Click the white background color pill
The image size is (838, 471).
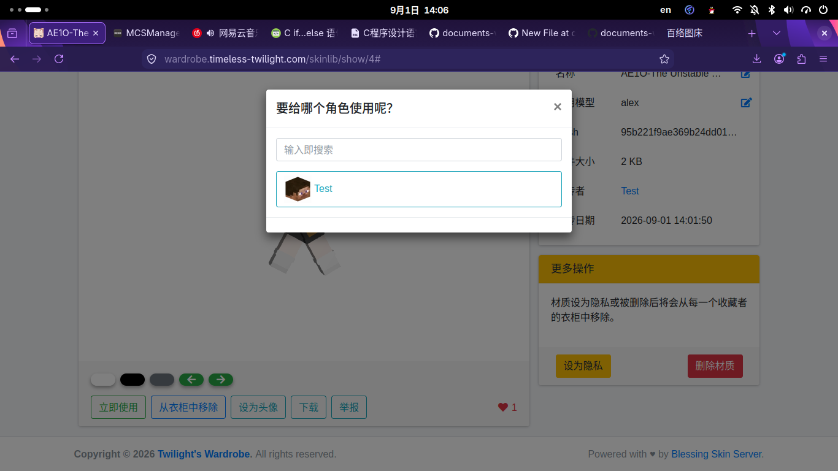click(103, 380)
